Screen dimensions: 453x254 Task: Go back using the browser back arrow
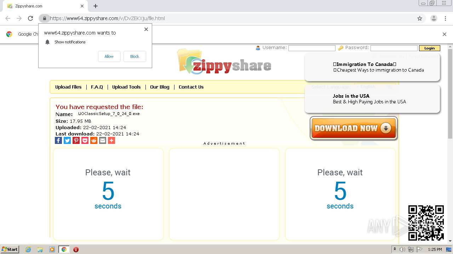click(8, 18)
